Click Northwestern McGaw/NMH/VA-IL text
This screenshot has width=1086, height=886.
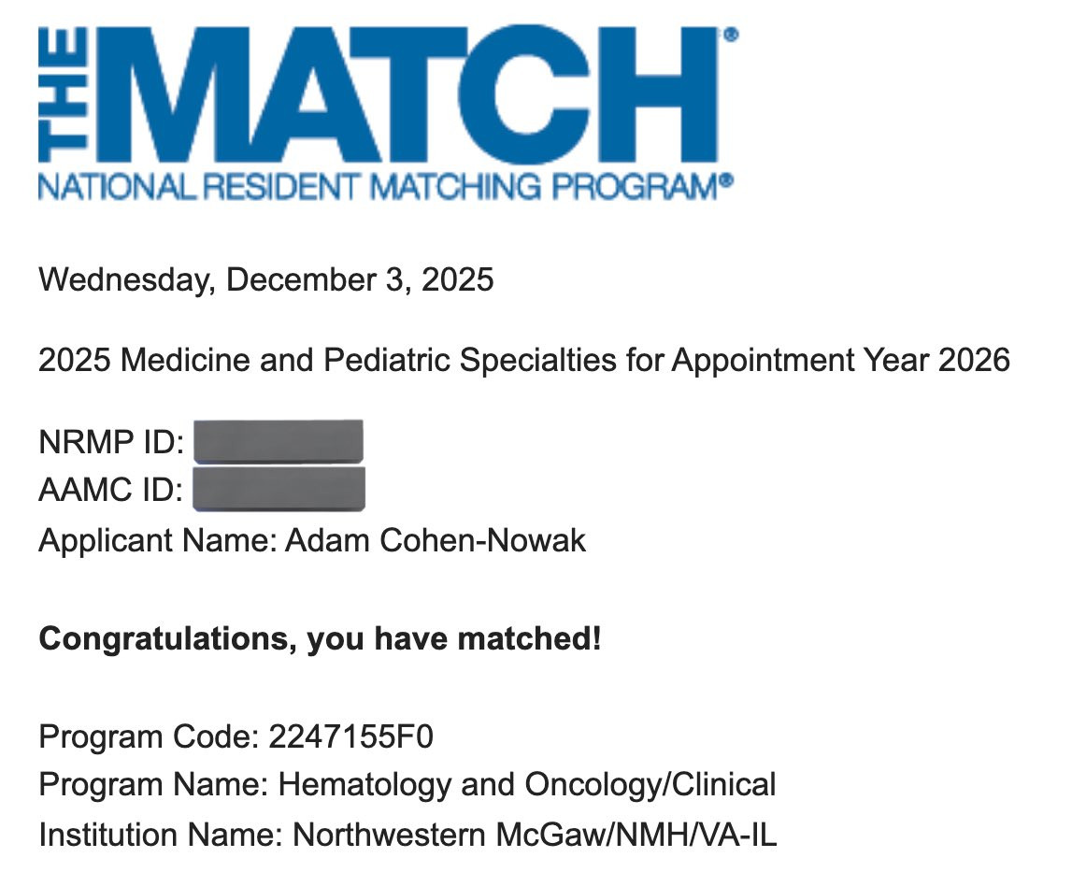pos(535,835)
